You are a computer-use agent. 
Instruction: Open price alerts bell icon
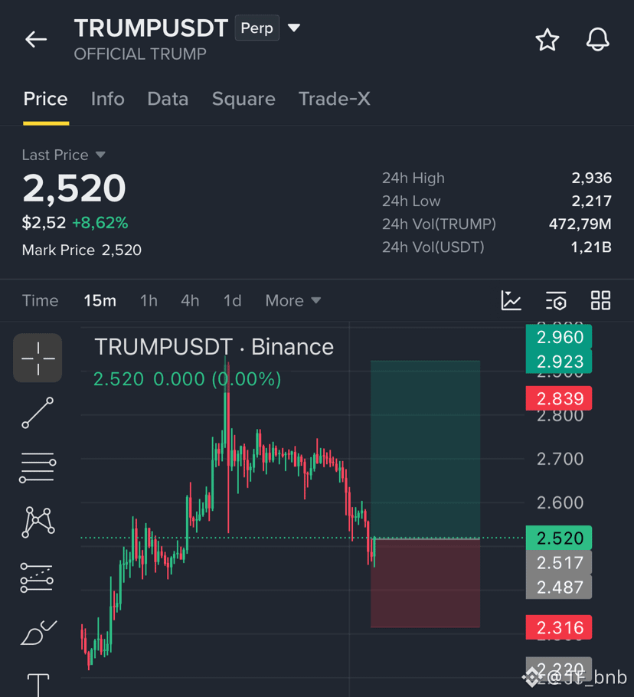click(597, 40)
